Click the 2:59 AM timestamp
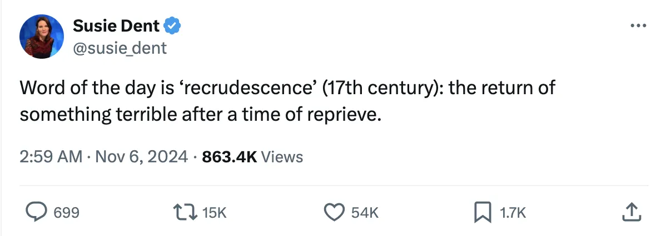The width and height of the screenshot is (666, 236). point(51,157)
